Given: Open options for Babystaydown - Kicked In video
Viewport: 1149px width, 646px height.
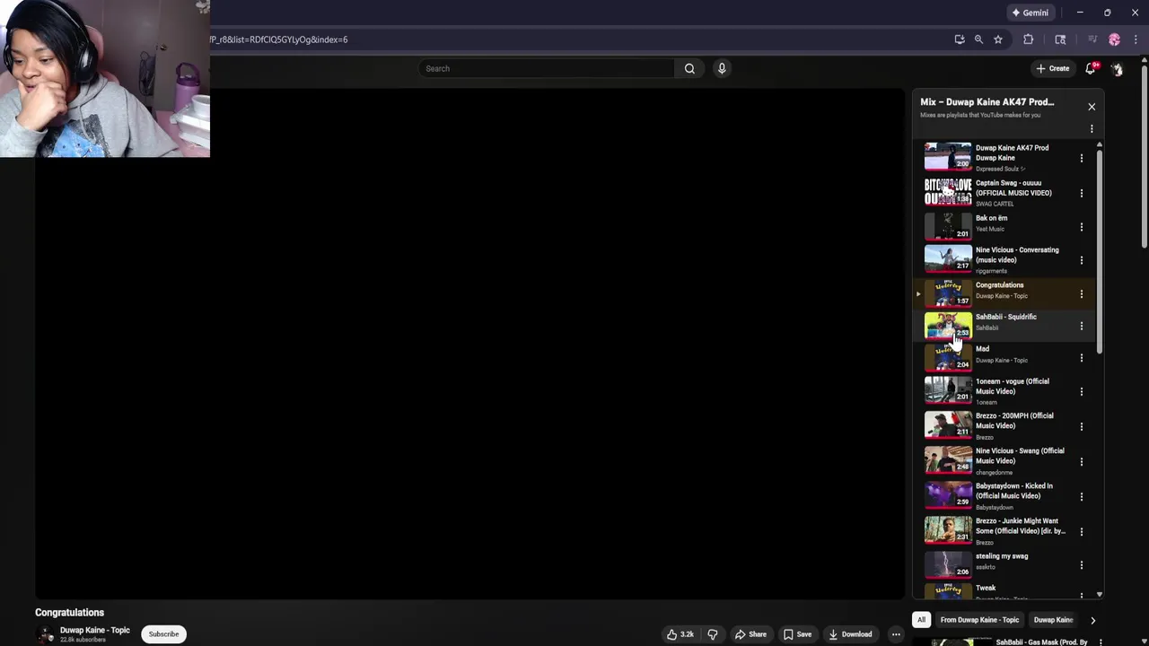Looking at the screenshot, I should click(x=1082, y=496).
